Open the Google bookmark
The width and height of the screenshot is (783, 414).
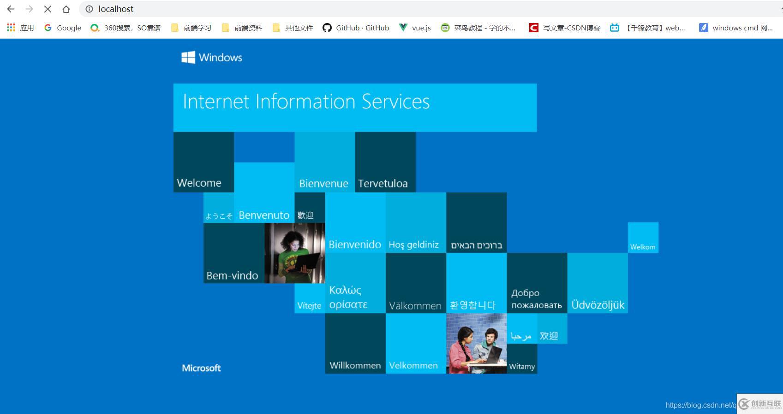point(63,28)
